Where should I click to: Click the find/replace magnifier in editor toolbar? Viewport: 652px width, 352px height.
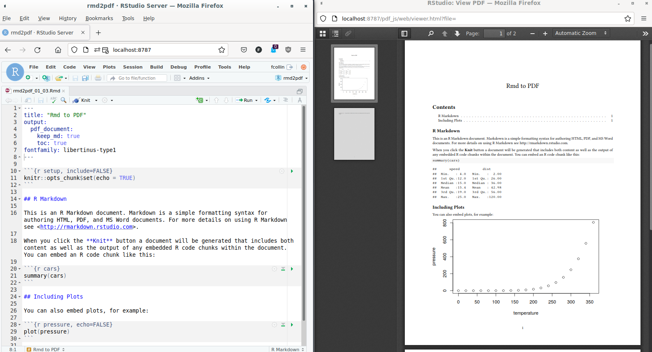pyautogui.click(x=64, y=100)
